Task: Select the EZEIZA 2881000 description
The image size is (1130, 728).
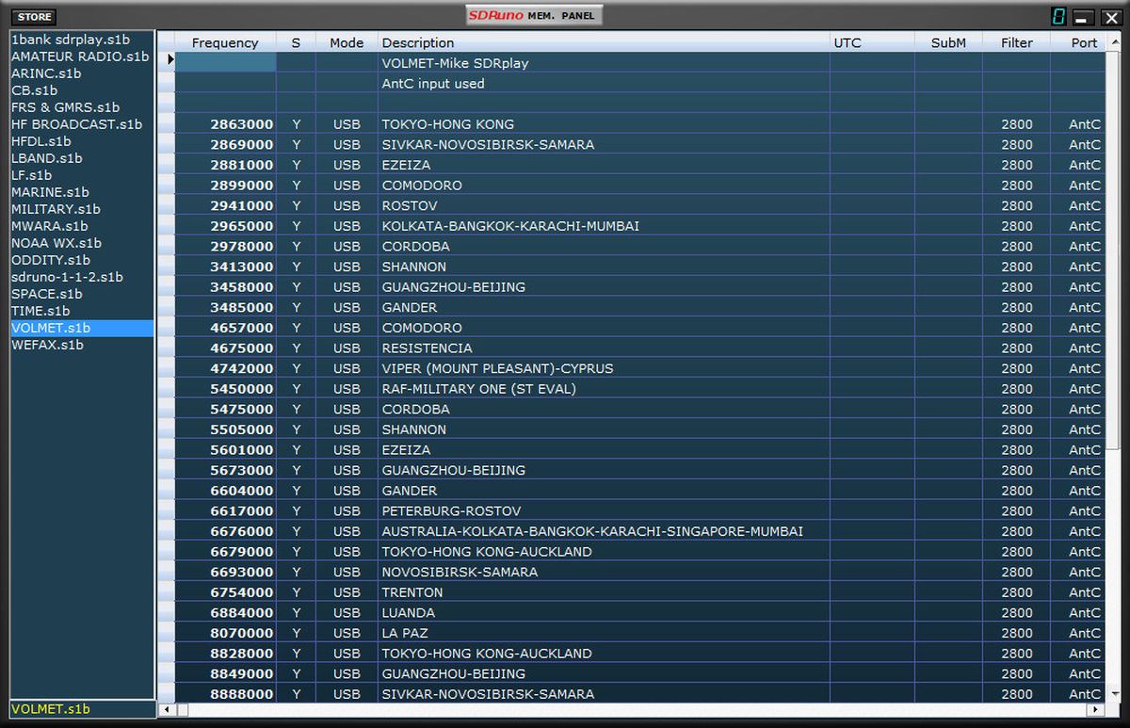Action: [x=604, y=165]
